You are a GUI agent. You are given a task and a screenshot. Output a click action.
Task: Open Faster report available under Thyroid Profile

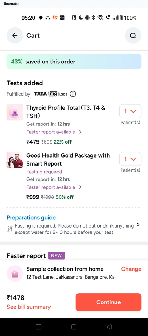pyautogui.click(x=54, y=132)
